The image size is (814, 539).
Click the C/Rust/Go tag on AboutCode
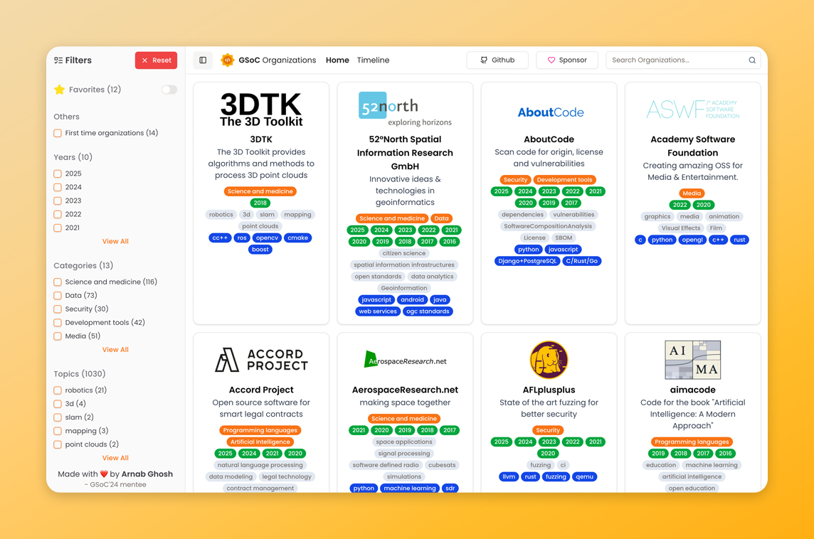582,262
